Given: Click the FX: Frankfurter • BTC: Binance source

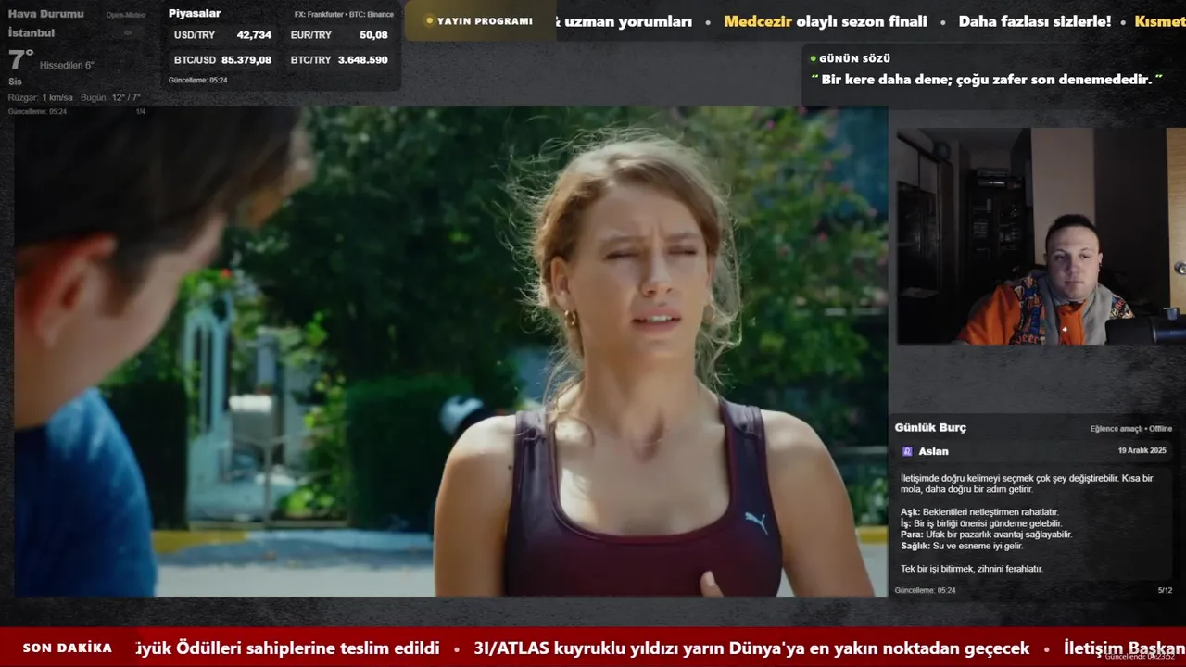Looking at the screenshot, I should pos(344,14).
